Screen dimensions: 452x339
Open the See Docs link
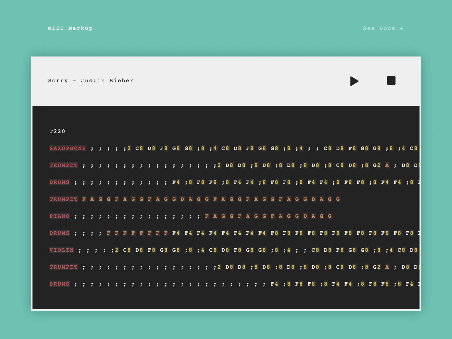point(379,28)
